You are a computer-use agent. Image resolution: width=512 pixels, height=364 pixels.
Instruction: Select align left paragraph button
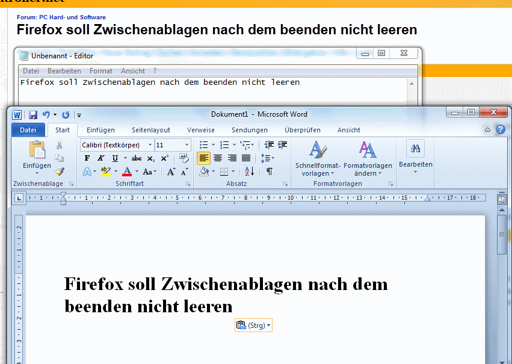[203, 158]
